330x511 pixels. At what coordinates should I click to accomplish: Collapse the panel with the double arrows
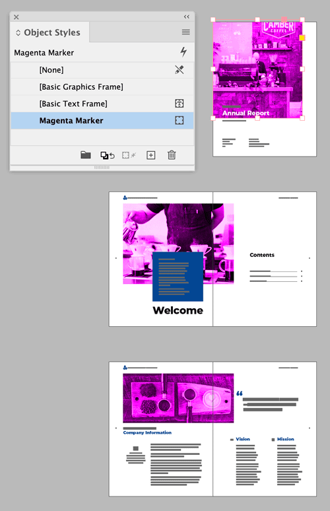coord(187,17)
